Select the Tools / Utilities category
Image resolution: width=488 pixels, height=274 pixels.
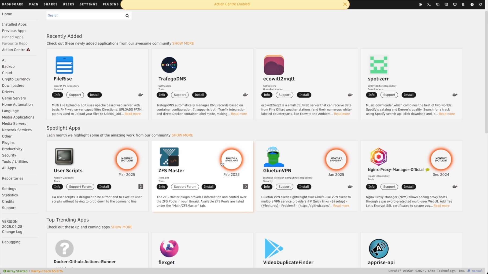[15, 162]
